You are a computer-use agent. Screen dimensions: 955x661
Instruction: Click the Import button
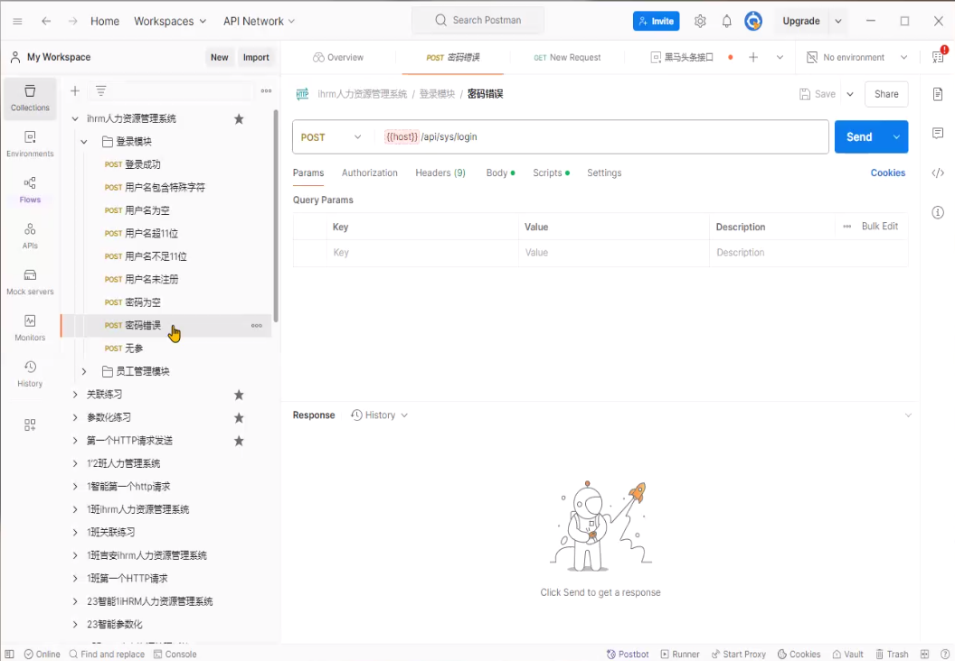click(x=256, y=57)
